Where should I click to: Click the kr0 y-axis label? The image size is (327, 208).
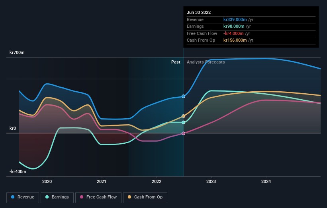point(13,129)
